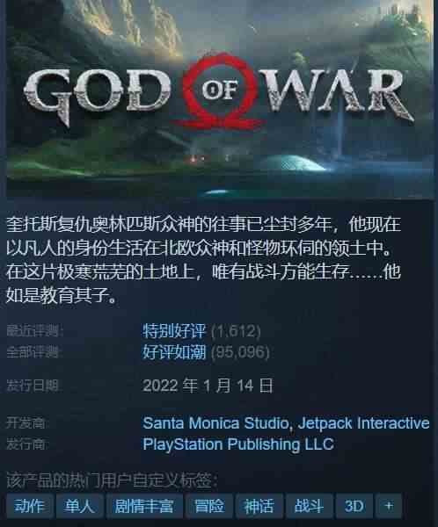Click the God of War header image

coord(220,99)
